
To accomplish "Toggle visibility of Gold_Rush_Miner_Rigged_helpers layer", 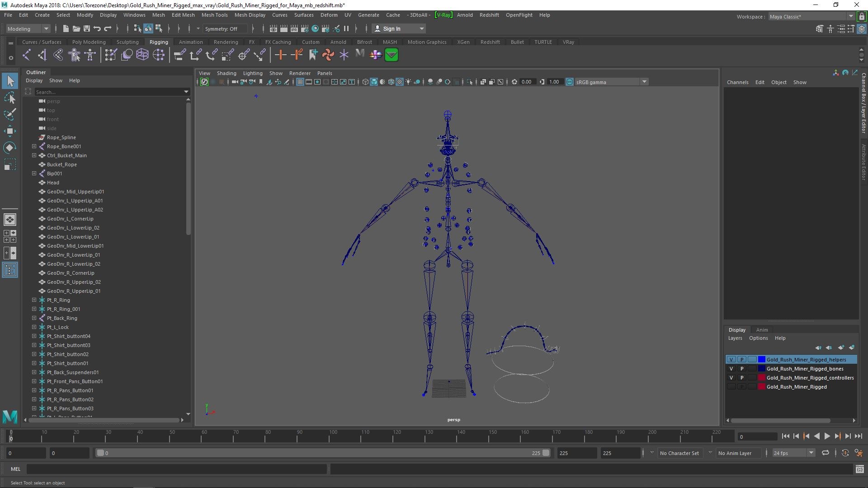I will [x=731, y=360].
